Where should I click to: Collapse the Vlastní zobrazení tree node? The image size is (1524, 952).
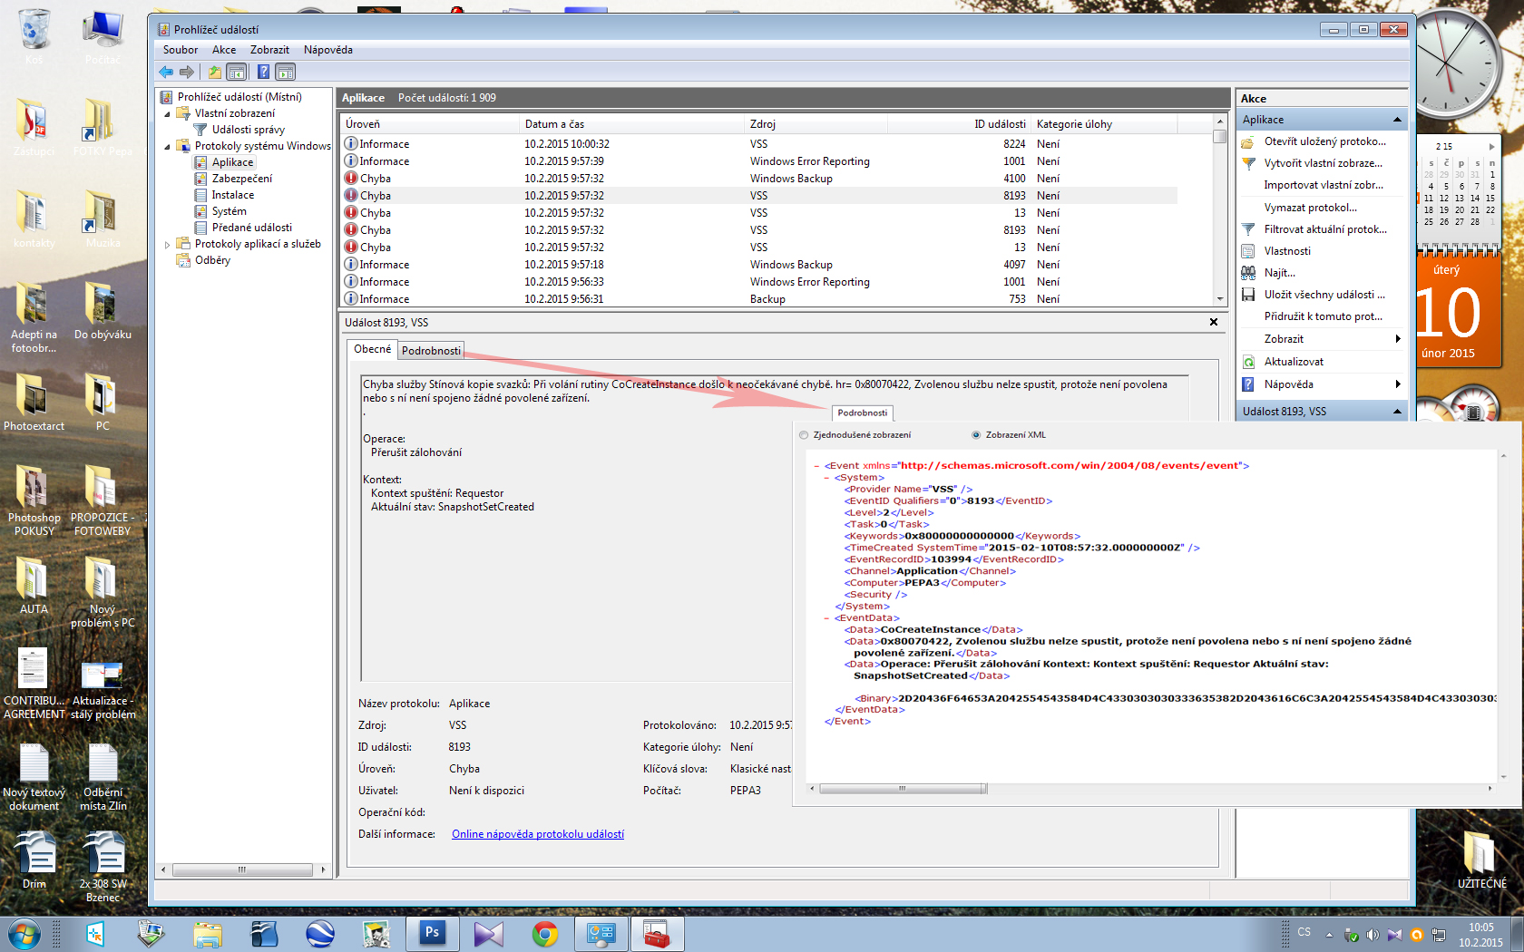point(168,114)
